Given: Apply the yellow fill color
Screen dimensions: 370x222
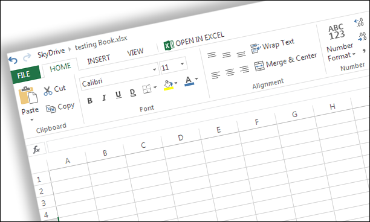Looking at the screenshot, I should [x=168, y=85].
